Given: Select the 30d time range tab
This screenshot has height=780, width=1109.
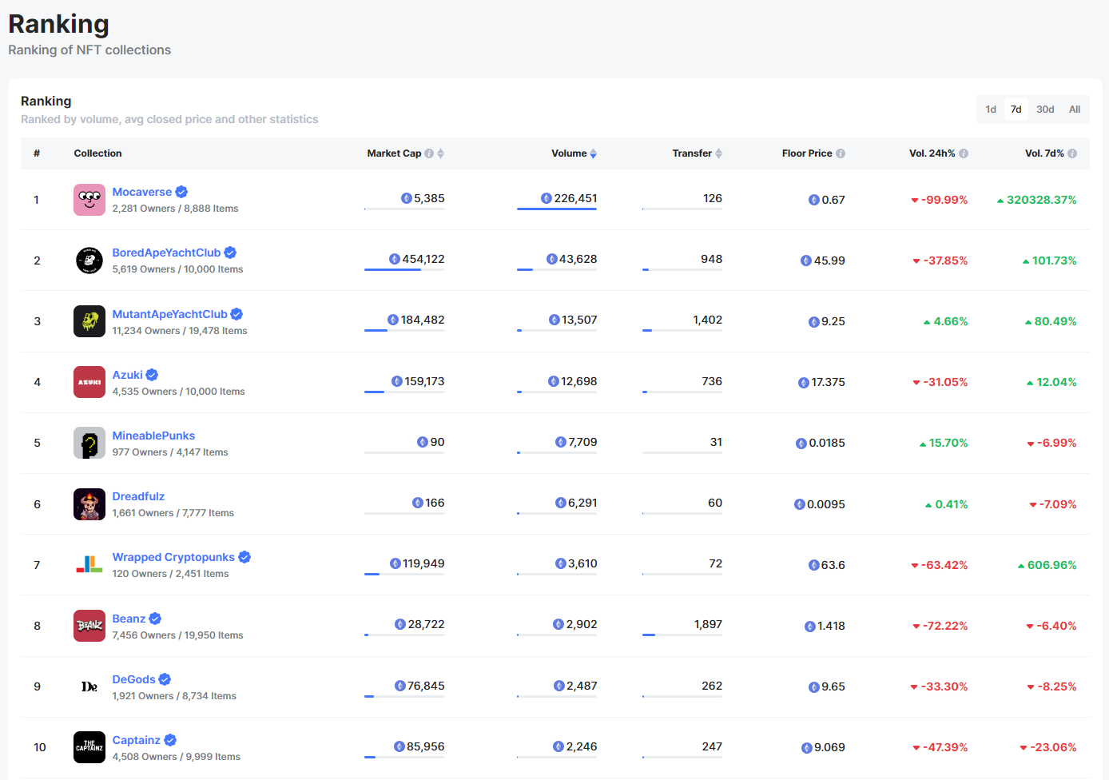Looking at the screenshot, I should click(1045, 109).
